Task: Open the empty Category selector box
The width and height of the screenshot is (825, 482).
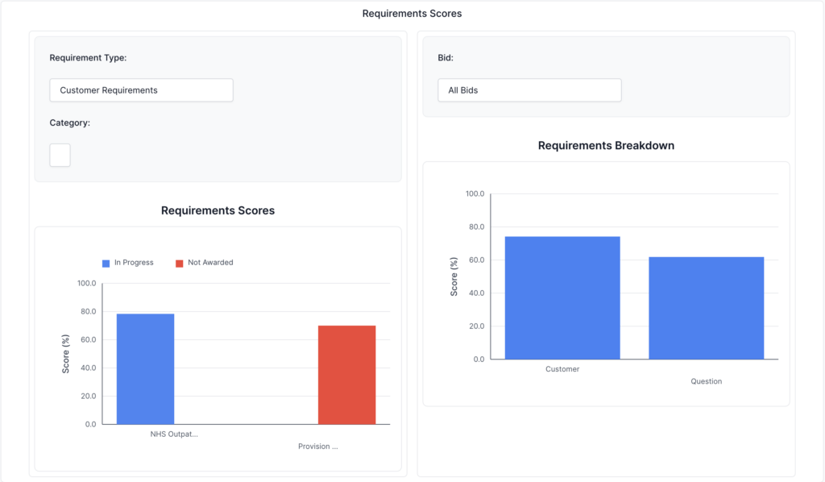Action: 60,156
